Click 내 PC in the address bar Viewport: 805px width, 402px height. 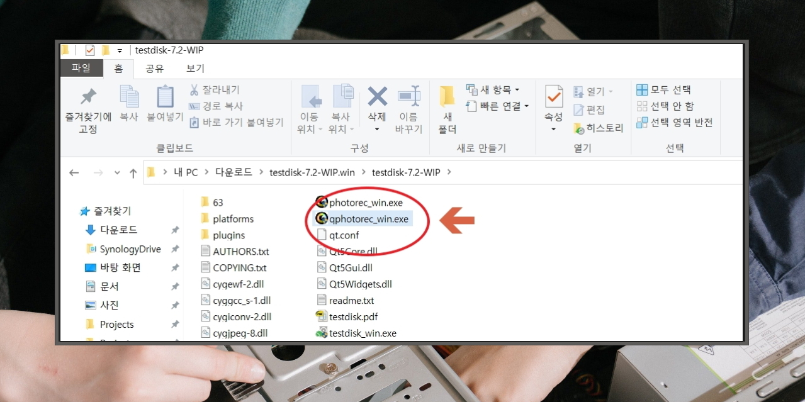click(x=186, y=172)
